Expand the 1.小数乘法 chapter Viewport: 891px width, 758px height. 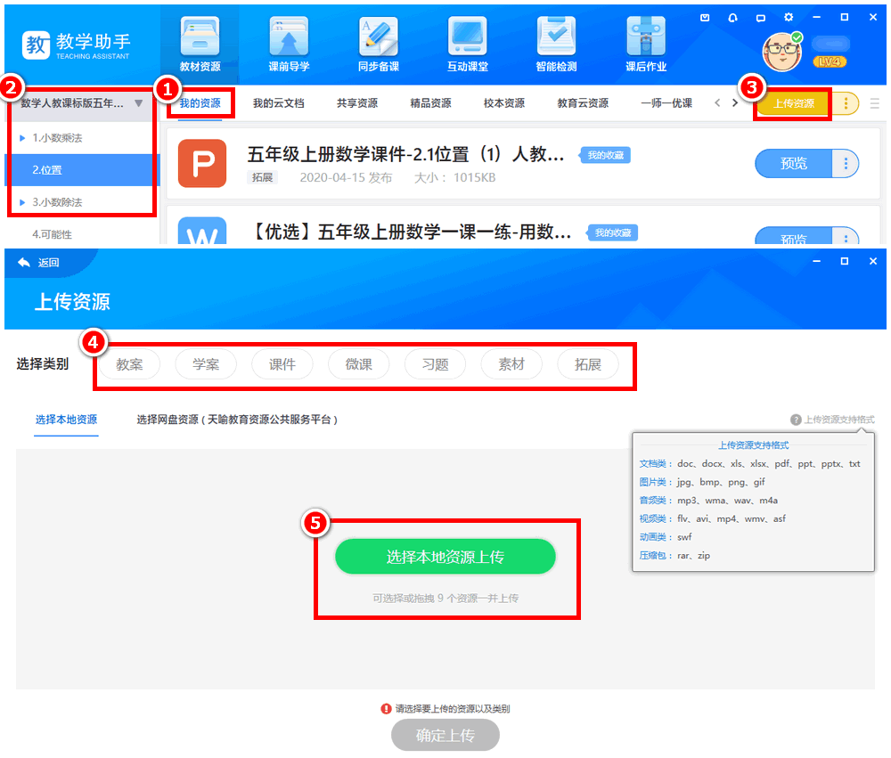click(22, 138)
